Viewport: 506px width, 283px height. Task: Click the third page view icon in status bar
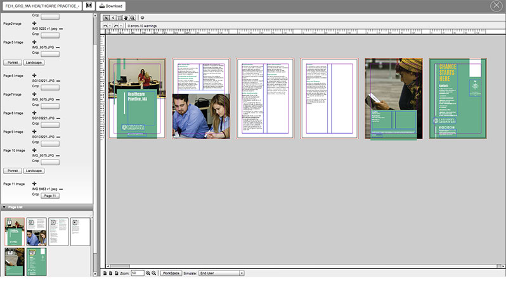click(117, 273)
